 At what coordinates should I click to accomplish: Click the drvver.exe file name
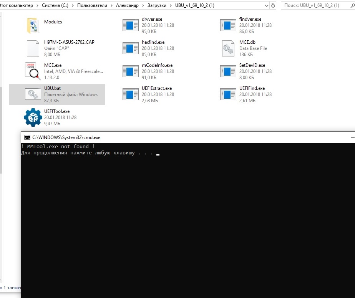coord(152,19)
